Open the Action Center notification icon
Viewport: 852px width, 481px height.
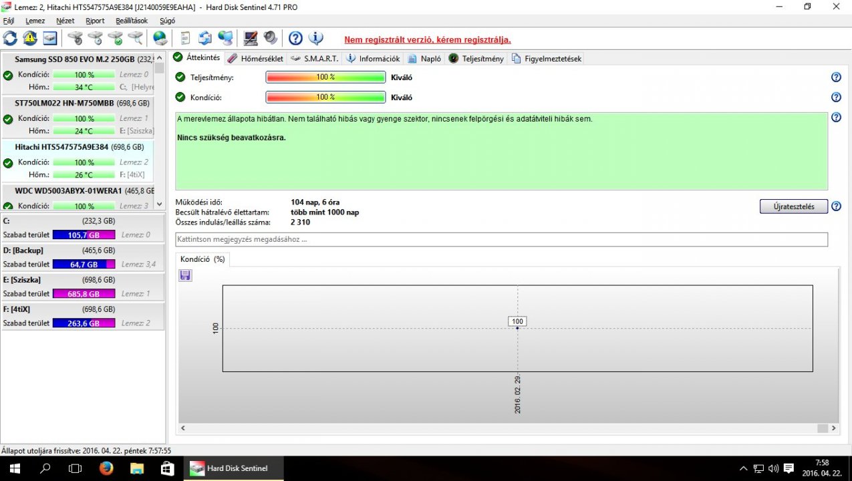point(789,468)
